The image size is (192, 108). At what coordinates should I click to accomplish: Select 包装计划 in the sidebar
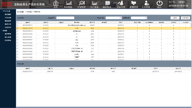8,27
